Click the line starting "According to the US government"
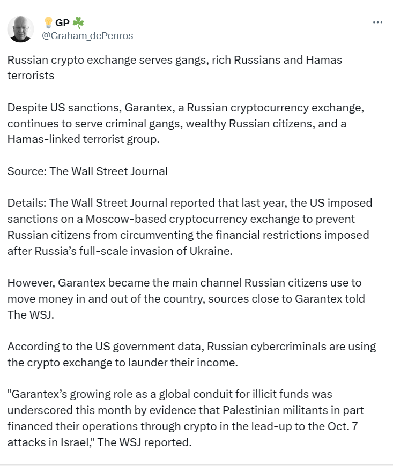 191,347
